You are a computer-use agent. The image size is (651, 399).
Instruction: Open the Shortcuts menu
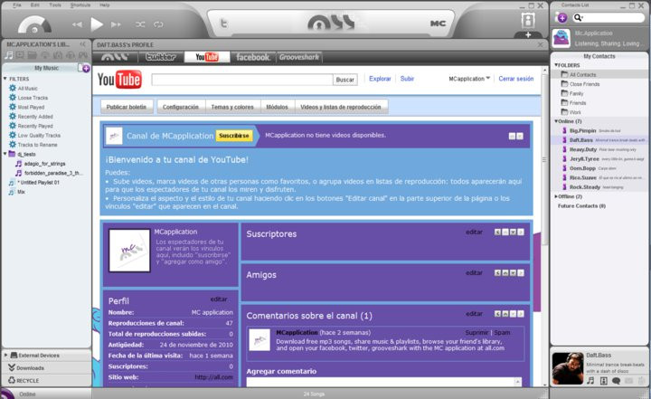80,5
